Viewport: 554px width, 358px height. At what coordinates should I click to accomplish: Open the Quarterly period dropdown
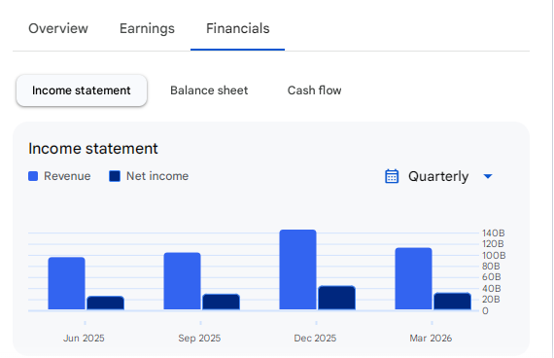[438, 176]
